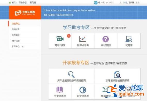Click the 您好 user greeting text
Screen dimensions: 147x101
(x=131, y=3)
